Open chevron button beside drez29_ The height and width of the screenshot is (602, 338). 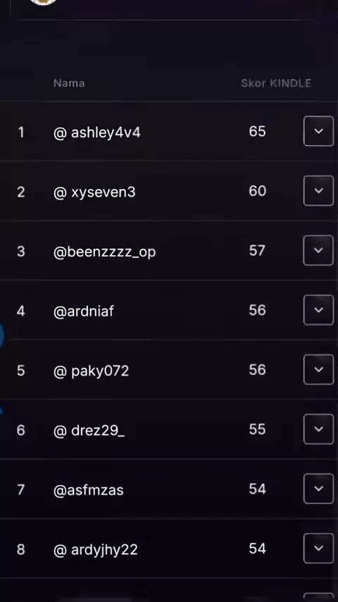pos(318,429)
